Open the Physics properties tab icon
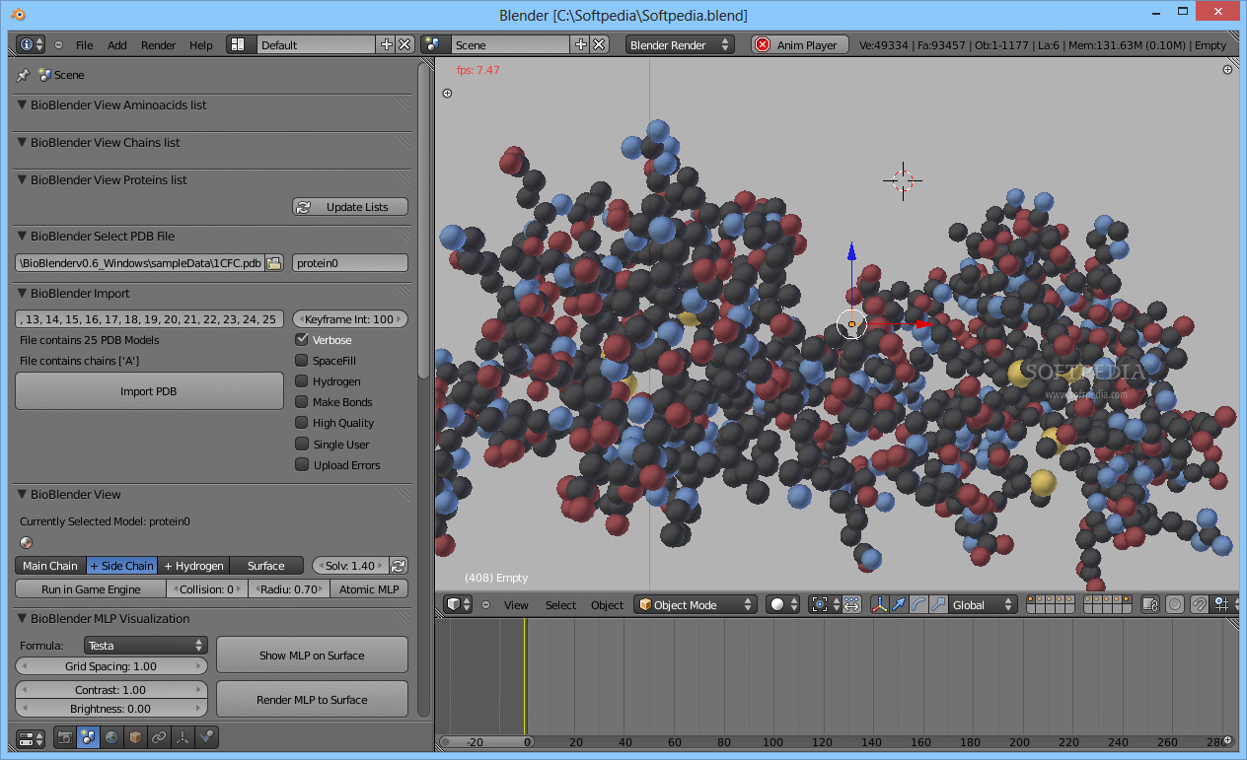This screenshot has height=760, width=1247. coord(206,737)
